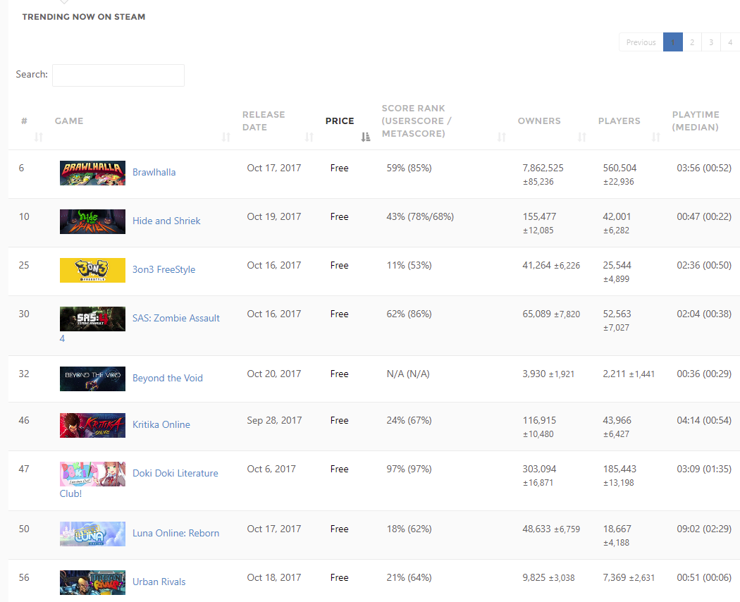Open the Kritika Online game link
Viewport: 740px width, 602px height.
(161, 425)
